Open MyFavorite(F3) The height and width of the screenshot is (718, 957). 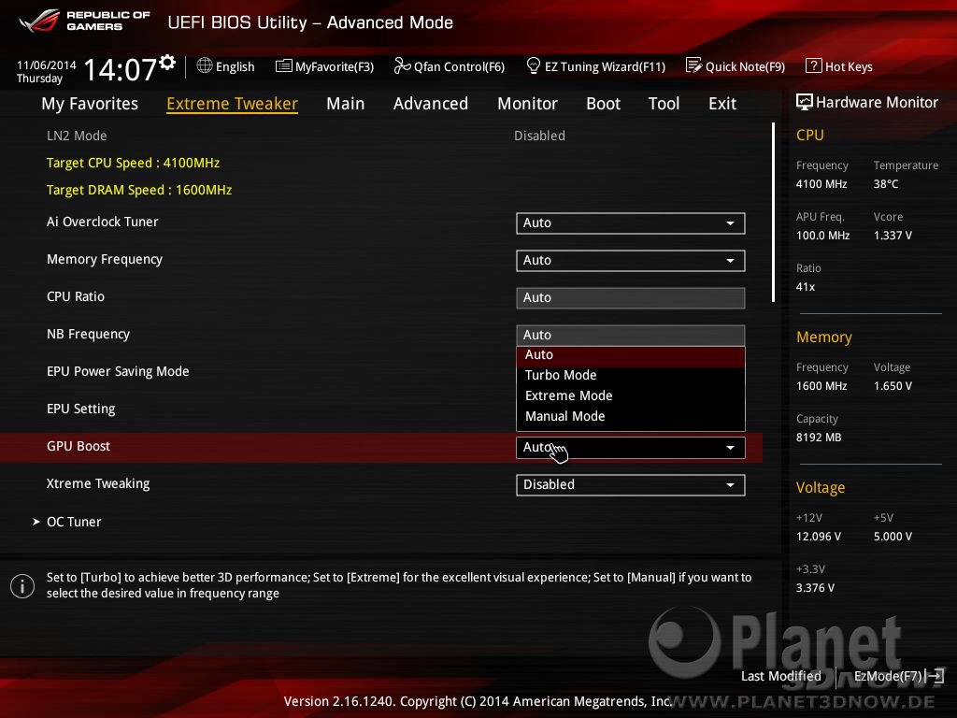pyautogui.click(x=324, y=66)
